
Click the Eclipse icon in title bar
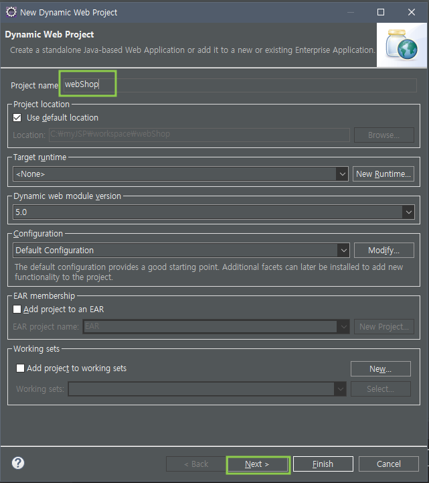(11, 12)
